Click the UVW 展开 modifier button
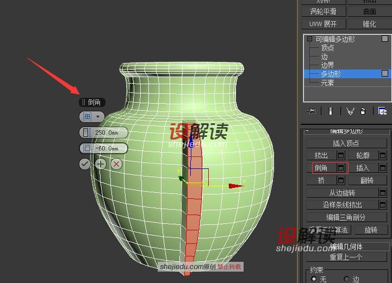Screen dimensions: 392x283 pyautogui.click(x=323, y=24)
